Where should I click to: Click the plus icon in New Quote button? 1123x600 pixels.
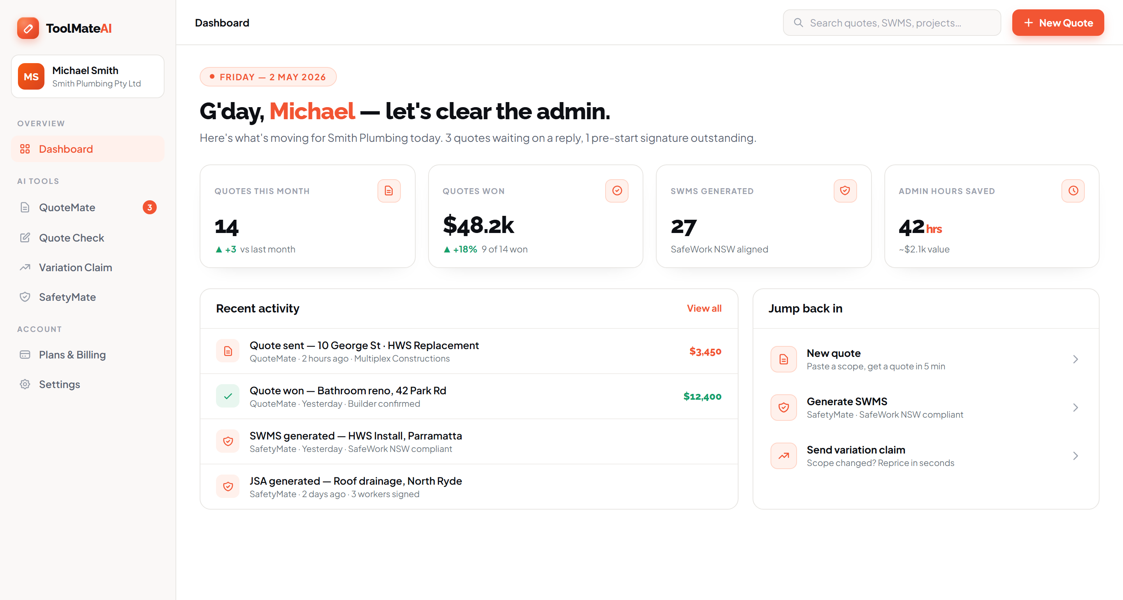[1028, 23]
